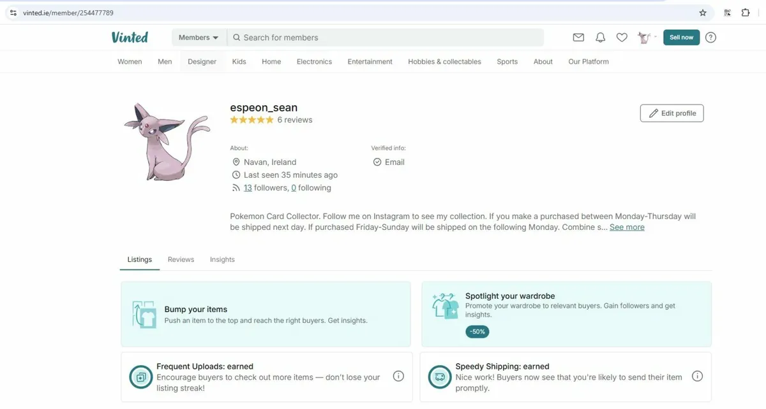Open the Electronics category menu
This screenshot has width=766, height=409.
[x=314, y=62]
